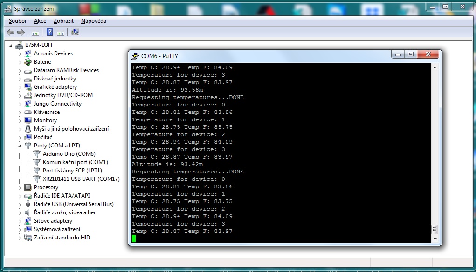
Task: Click the 'Altitude is: 93.58m' terminal line
Action: click(167, 90)
